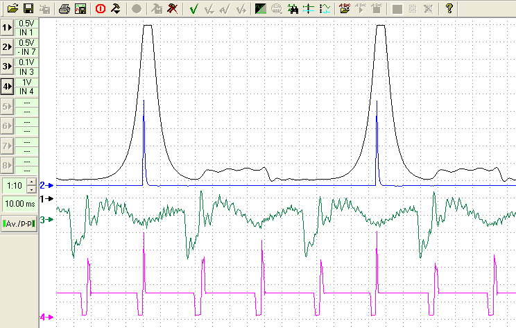
Task: Click the greyed-out A:B*C play icon
Action: pyautogui.click(x=361, y=8)
